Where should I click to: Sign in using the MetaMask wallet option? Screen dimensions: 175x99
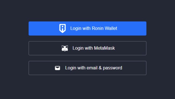click(x=87, y=48)
